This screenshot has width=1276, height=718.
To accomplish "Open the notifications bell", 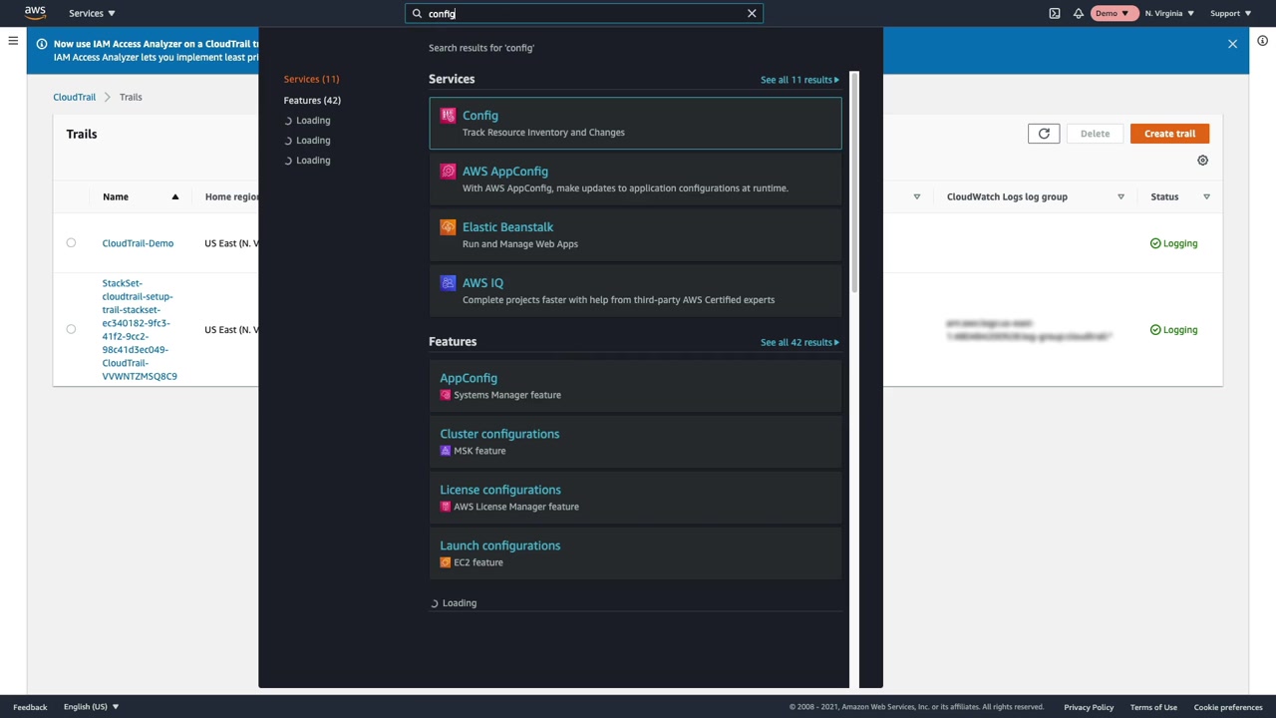I will [1079, 13].
